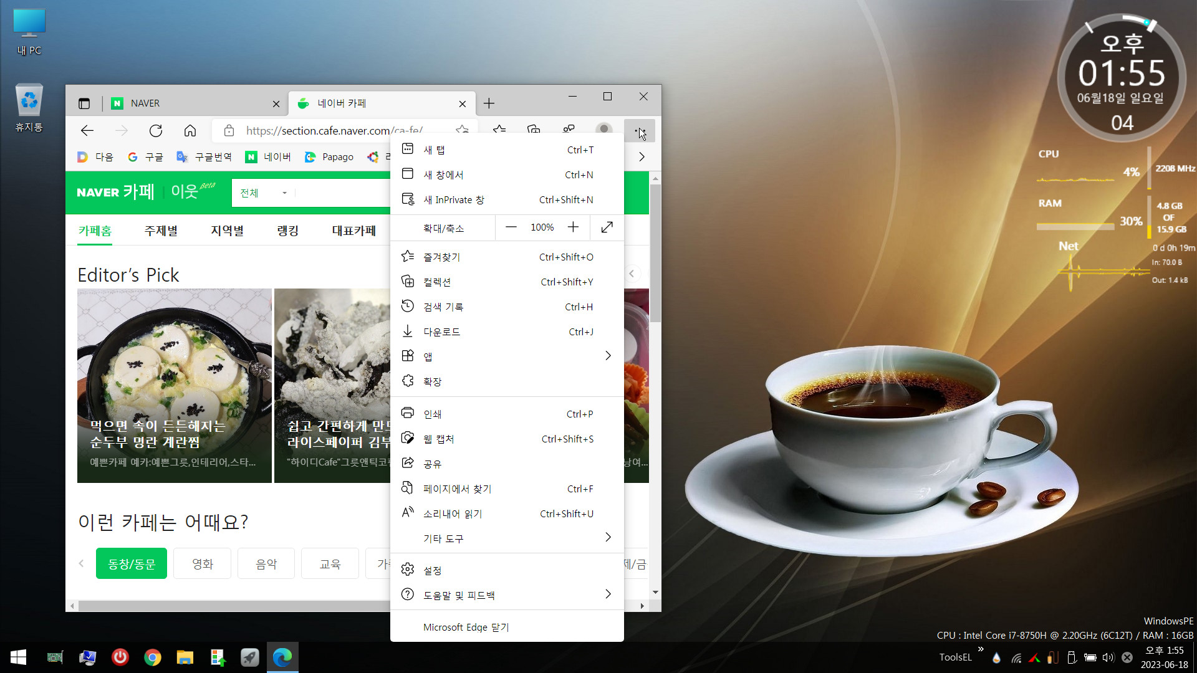Click the NAVER 카페 logo
This screenshot has height=673, width=1197.
tap(115, 192)
